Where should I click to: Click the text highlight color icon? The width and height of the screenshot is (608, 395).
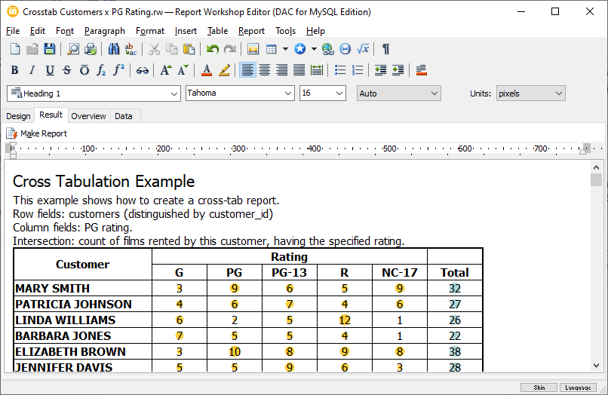(x=224, y=70)
